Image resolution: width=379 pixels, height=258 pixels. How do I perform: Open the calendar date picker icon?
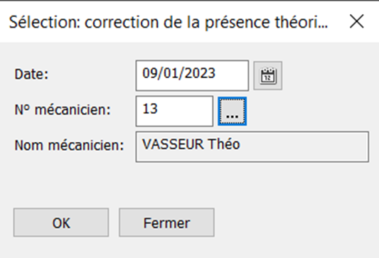click(267, 75)
